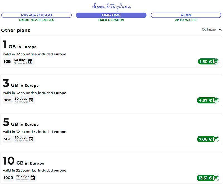223x184 pixels.
Task: Switch to the PAY-AS-YOU-GO tab
Action: tap(37, 15)
